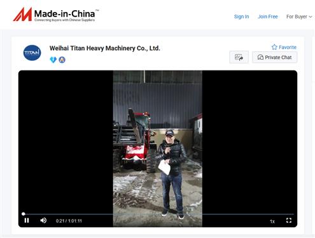315x238 pixels.
Task: Enter fullscreen video mode
Action: 289,220
